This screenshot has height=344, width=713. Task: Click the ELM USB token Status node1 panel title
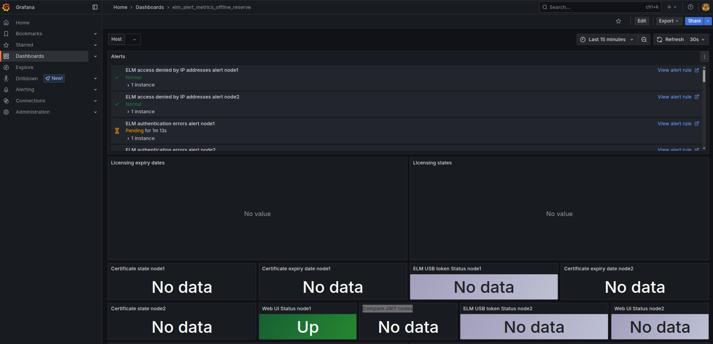[447, 269]
